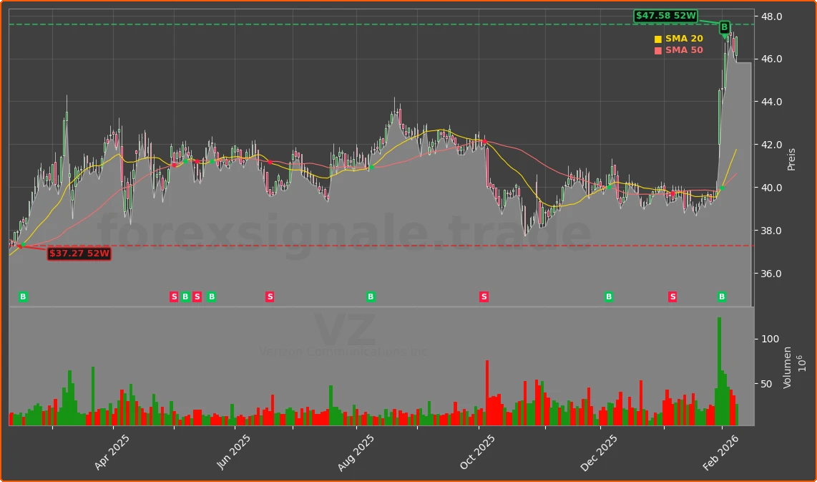The image size is (817, 482).
Task: Select the leftmost green B buy badge
Action: [22, 296]
